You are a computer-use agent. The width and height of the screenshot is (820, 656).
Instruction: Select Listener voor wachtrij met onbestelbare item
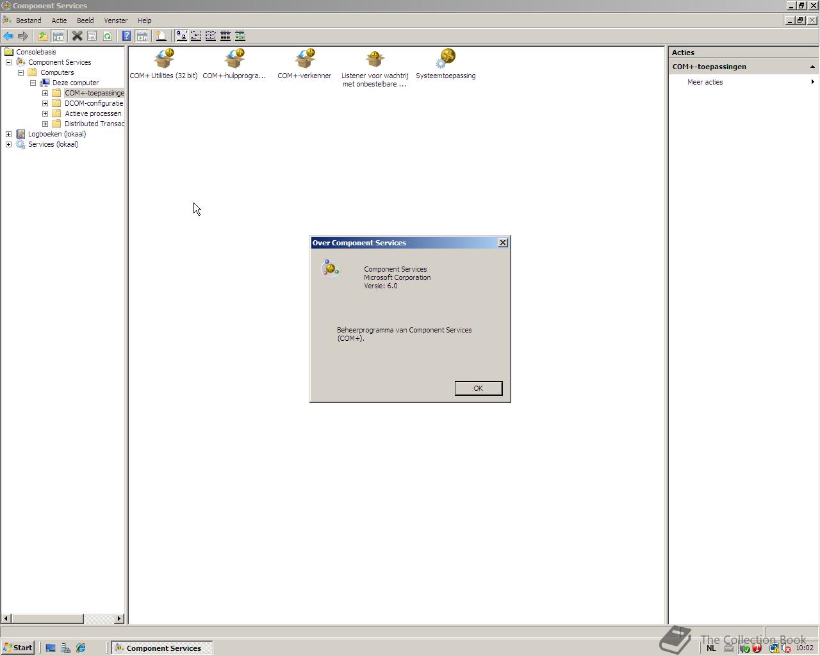coord(375,68)
